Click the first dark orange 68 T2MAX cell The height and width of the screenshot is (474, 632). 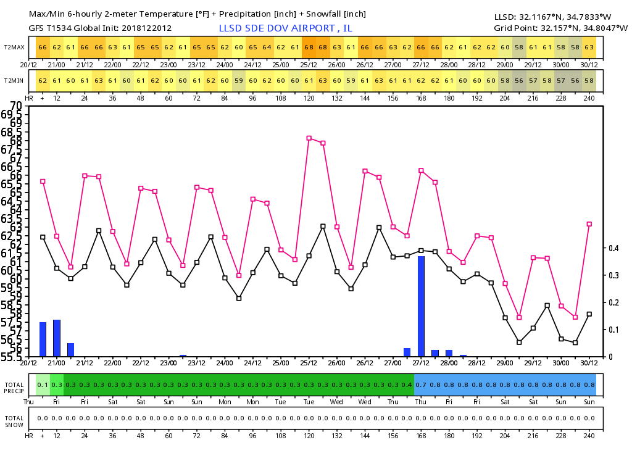click(x=309, y=48)
